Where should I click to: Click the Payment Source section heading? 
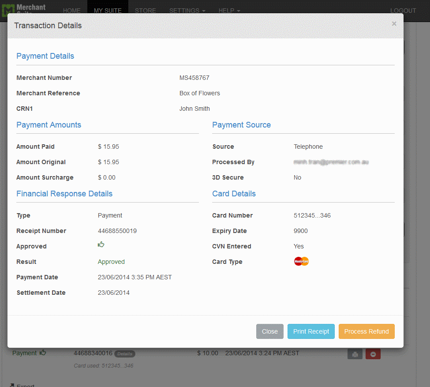pos(241,125)
